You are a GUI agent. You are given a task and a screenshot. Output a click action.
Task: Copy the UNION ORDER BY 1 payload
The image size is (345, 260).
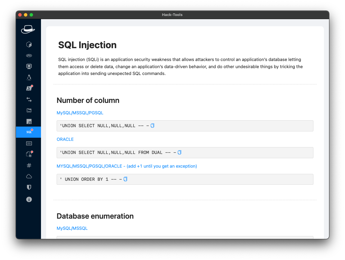click(x=125, y=179)
